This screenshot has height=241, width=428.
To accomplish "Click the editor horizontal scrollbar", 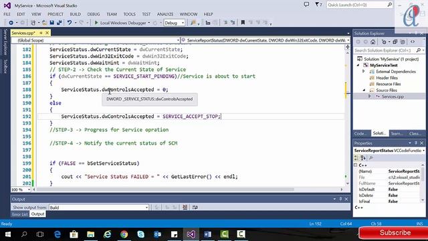I will [x=165, y=189].
